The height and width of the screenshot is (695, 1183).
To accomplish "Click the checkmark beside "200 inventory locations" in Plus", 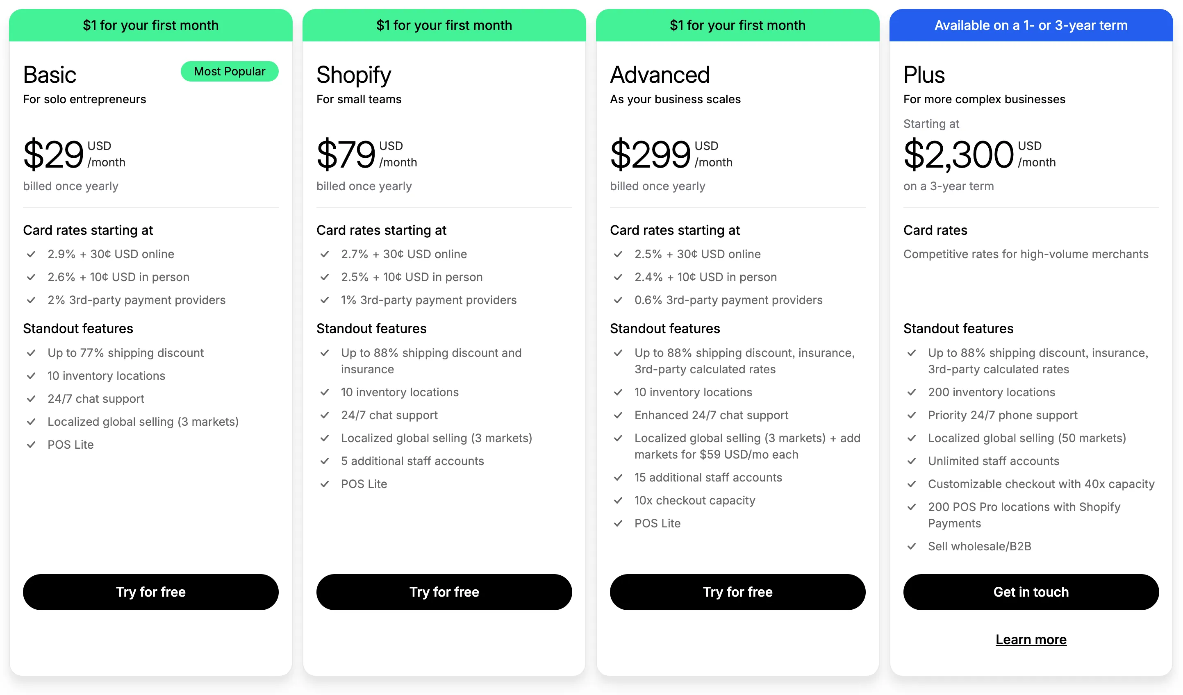I will [x=912, y=392].
